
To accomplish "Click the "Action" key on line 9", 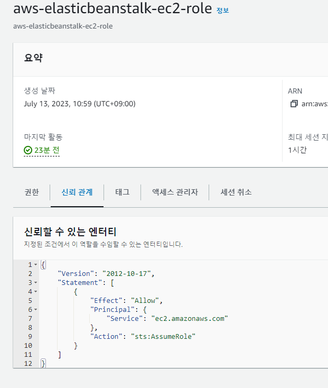I will click(106, 337).
